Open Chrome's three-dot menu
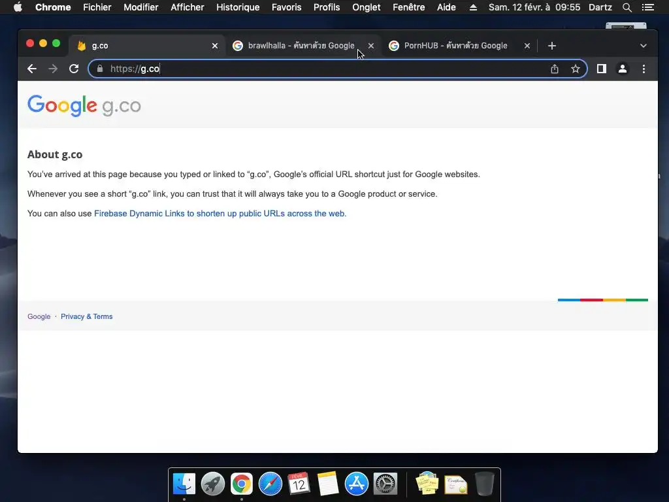 click(644, 69)
